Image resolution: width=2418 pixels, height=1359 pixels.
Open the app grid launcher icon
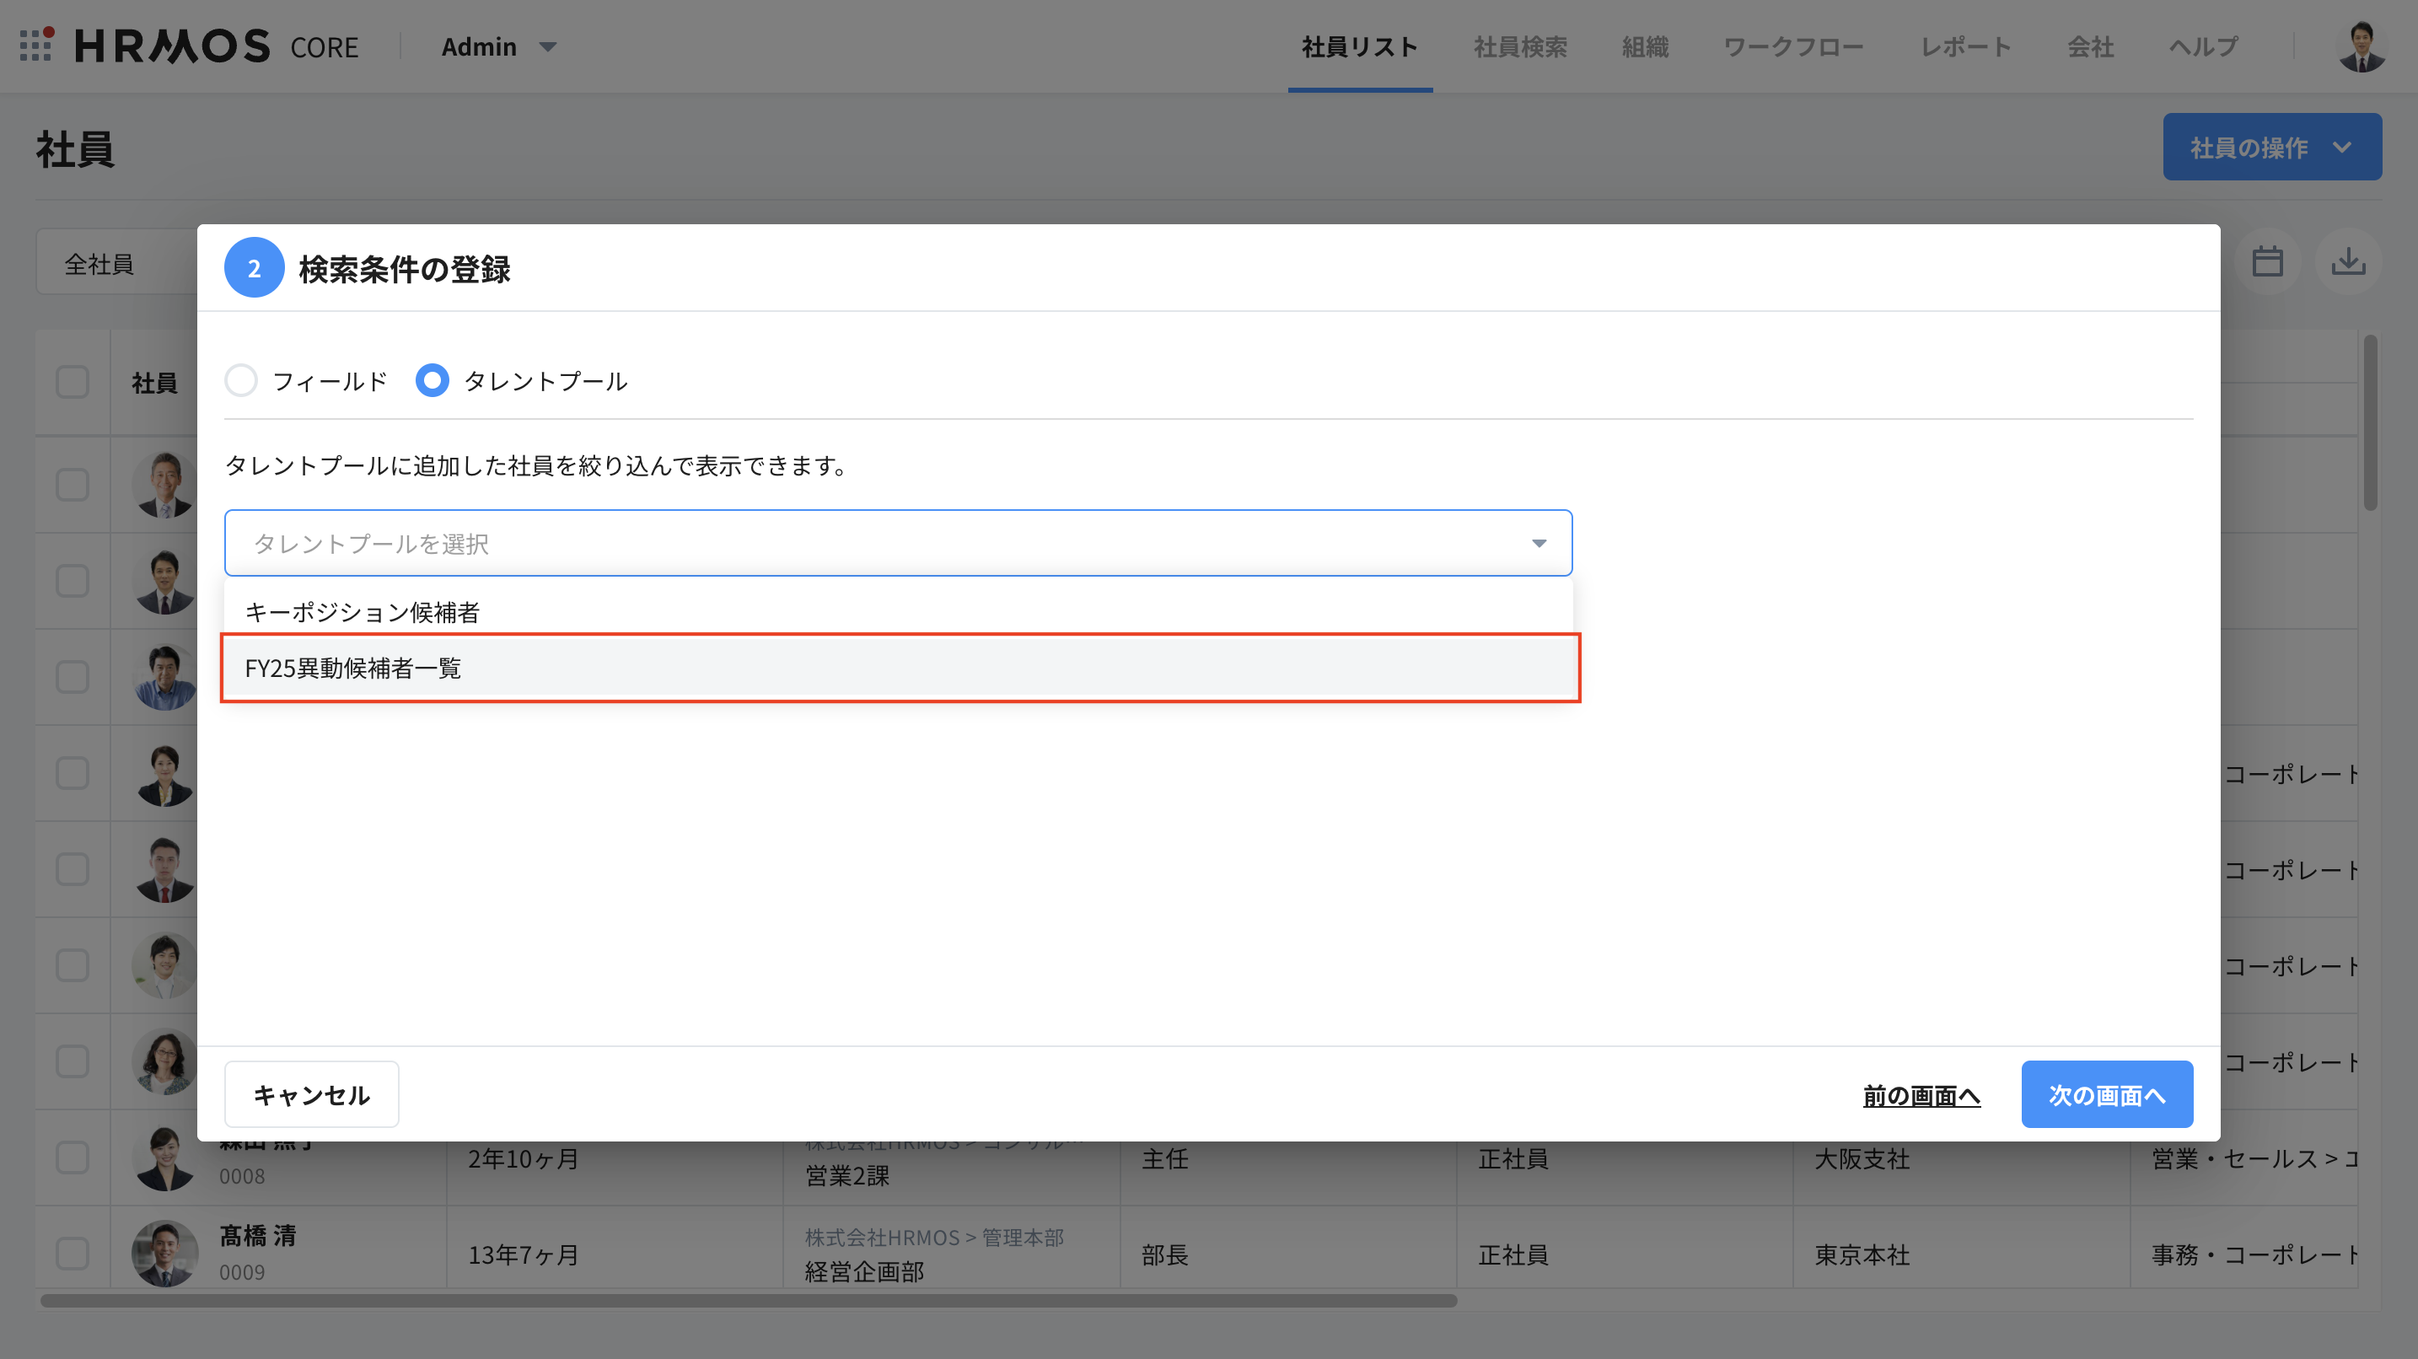(35, 45)
